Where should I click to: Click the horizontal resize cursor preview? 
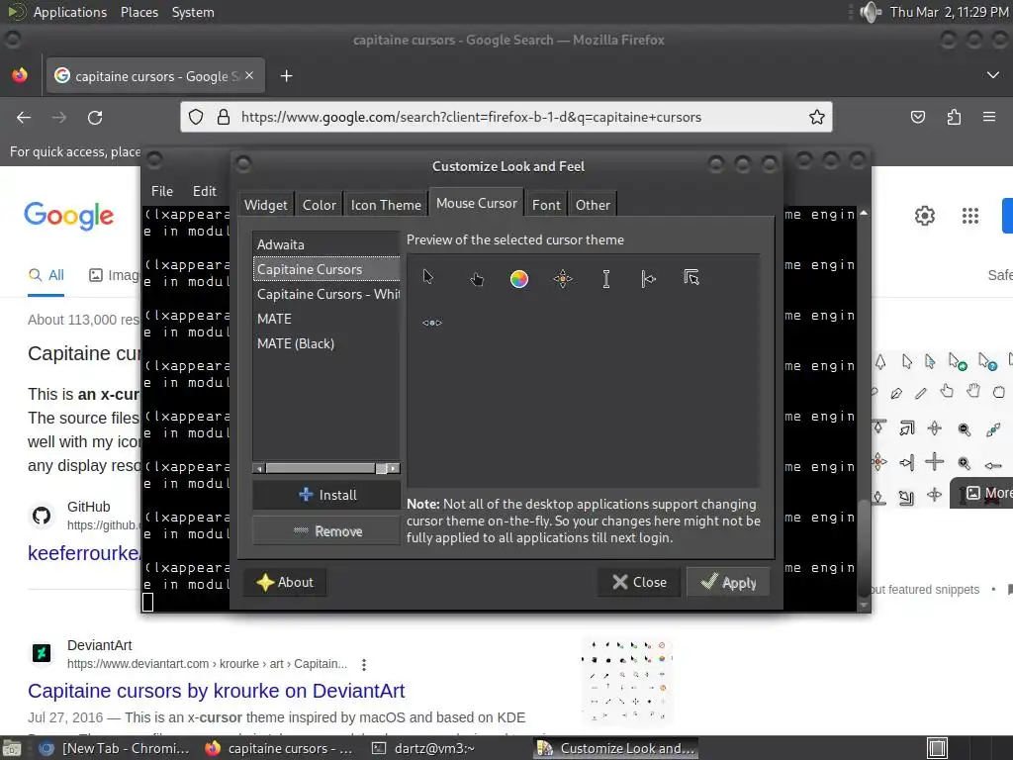(648, 279)
